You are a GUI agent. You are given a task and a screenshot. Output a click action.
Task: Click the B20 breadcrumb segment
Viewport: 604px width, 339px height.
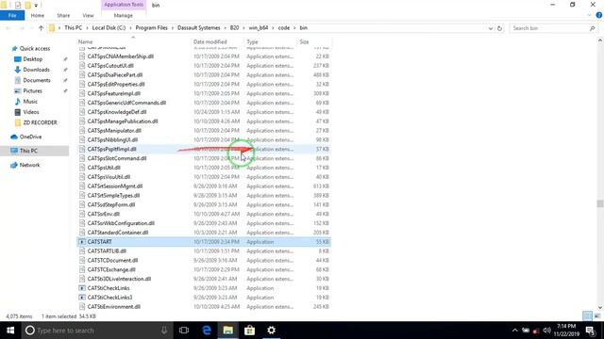pyautogui.click(x=234, y=27)
